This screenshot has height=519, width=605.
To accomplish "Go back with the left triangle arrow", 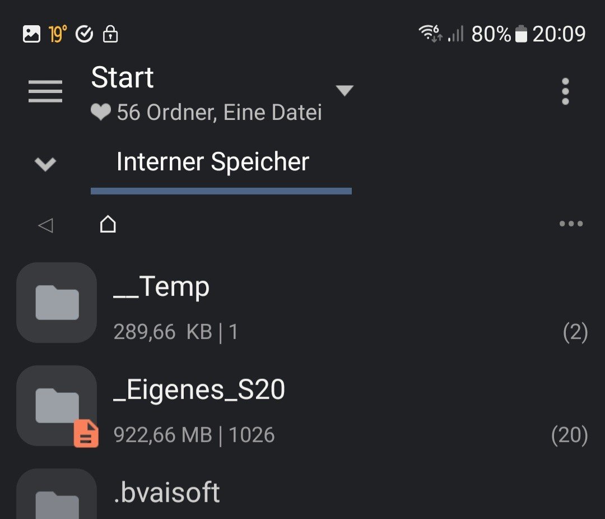I will [x=45, y=225].
